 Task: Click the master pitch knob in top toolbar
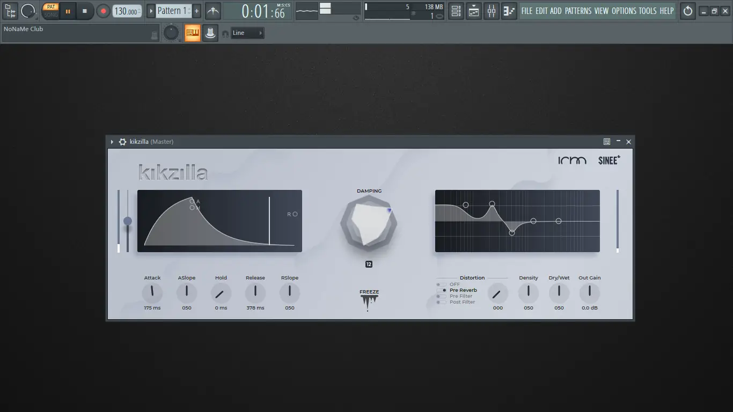28,11
